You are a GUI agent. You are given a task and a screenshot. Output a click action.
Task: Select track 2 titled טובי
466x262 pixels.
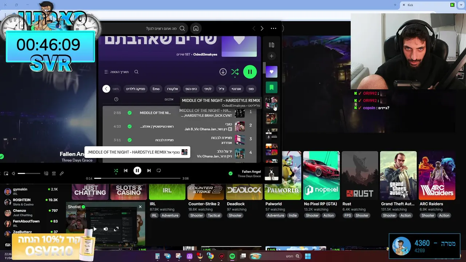click(x=229, y=124)
